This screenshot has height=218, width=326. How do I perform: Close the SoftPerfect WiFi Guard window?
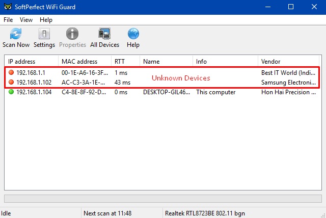click(x=314, y=7)
